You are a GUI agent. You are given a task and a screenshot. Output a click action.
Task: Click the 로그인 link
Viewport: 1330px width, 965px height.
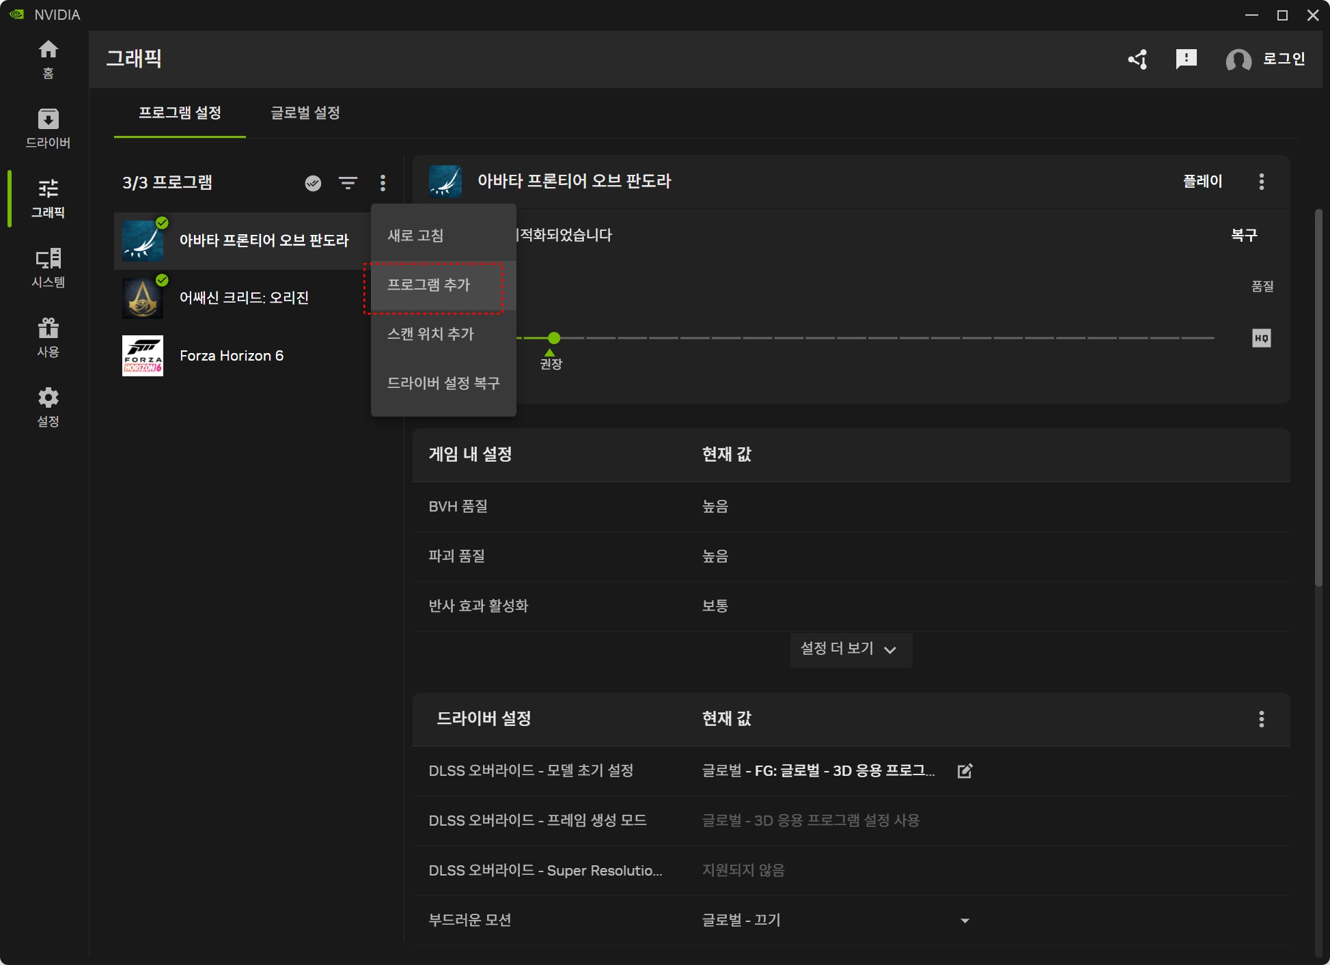point(1284,59)
